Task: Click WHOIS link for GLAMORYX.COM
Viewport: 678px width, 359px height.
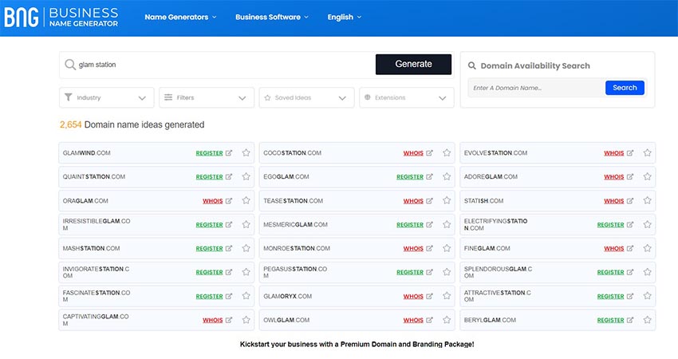Action: (413, 297)
